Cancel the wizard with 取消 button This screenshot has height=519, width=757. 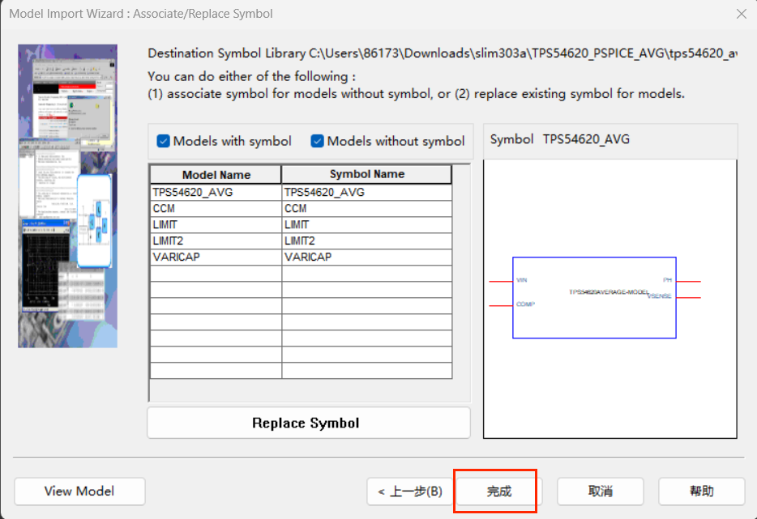tap(600, 491)
